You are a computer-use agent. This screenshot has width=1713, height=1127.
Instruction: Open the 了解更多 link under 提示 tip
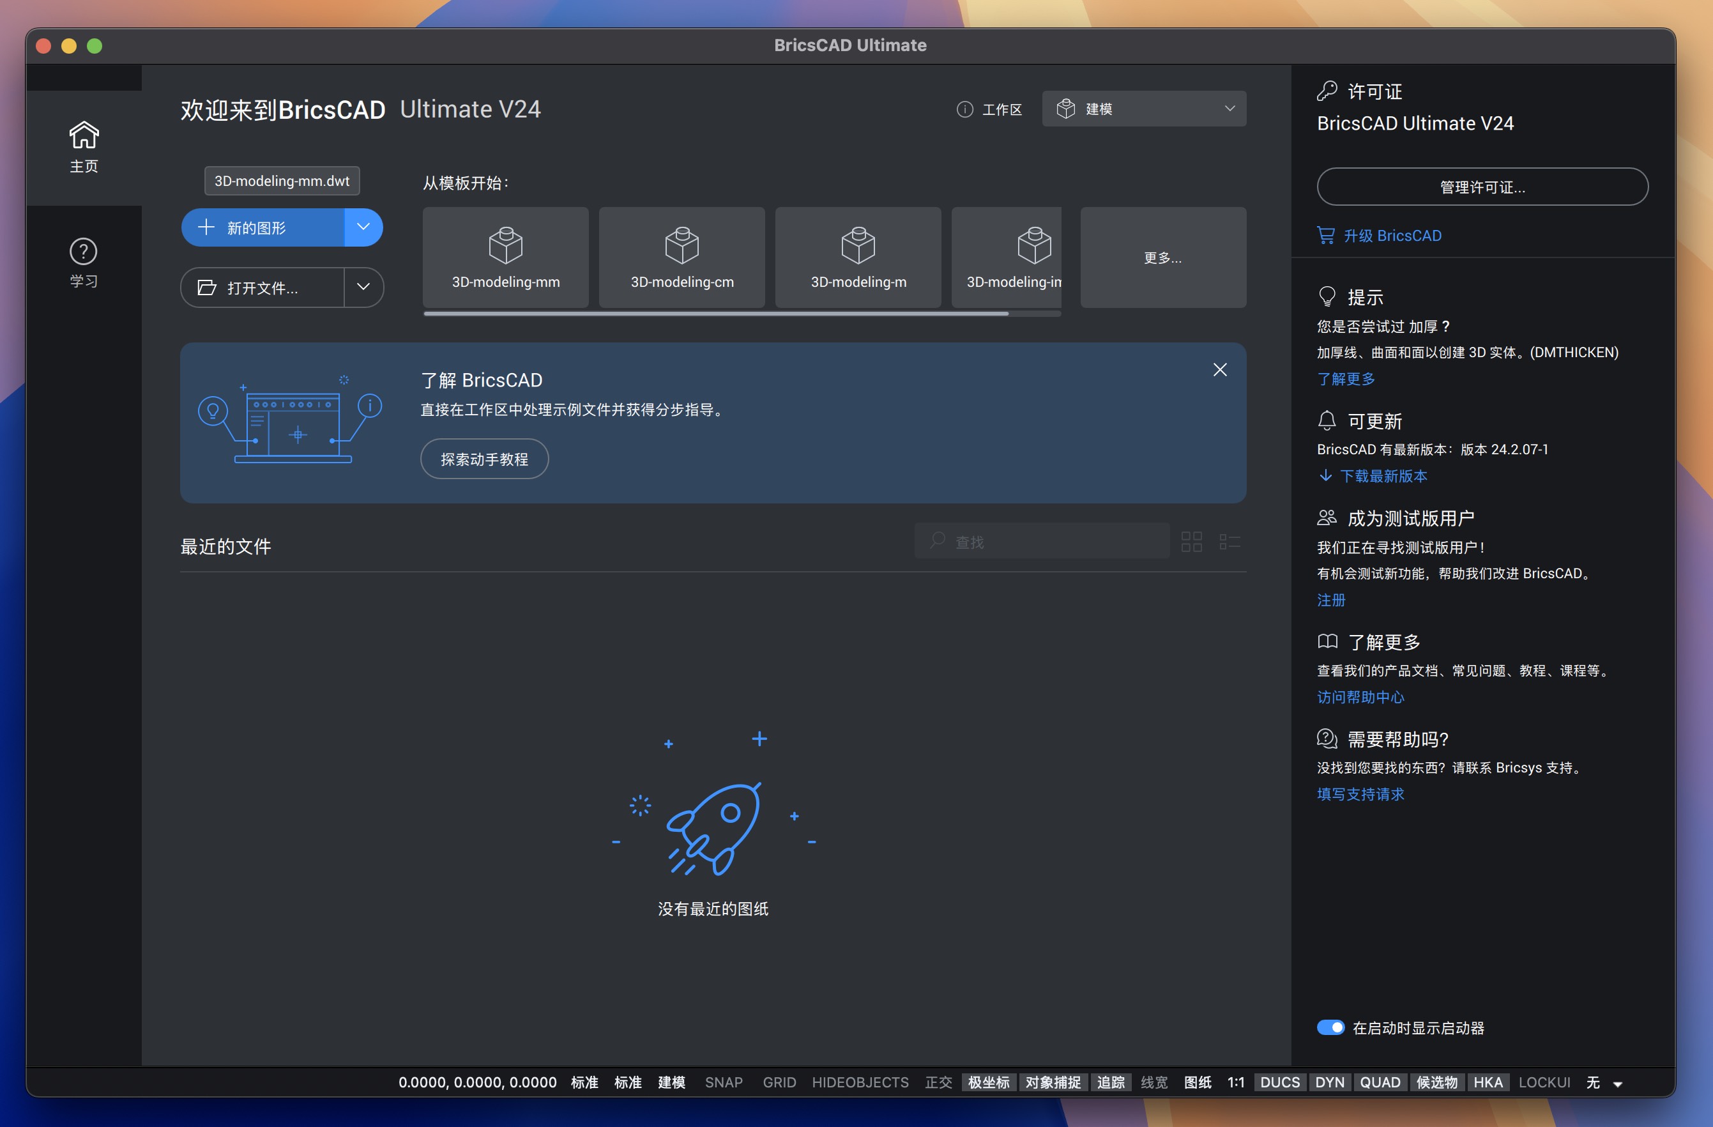(x=1345, y=378)
